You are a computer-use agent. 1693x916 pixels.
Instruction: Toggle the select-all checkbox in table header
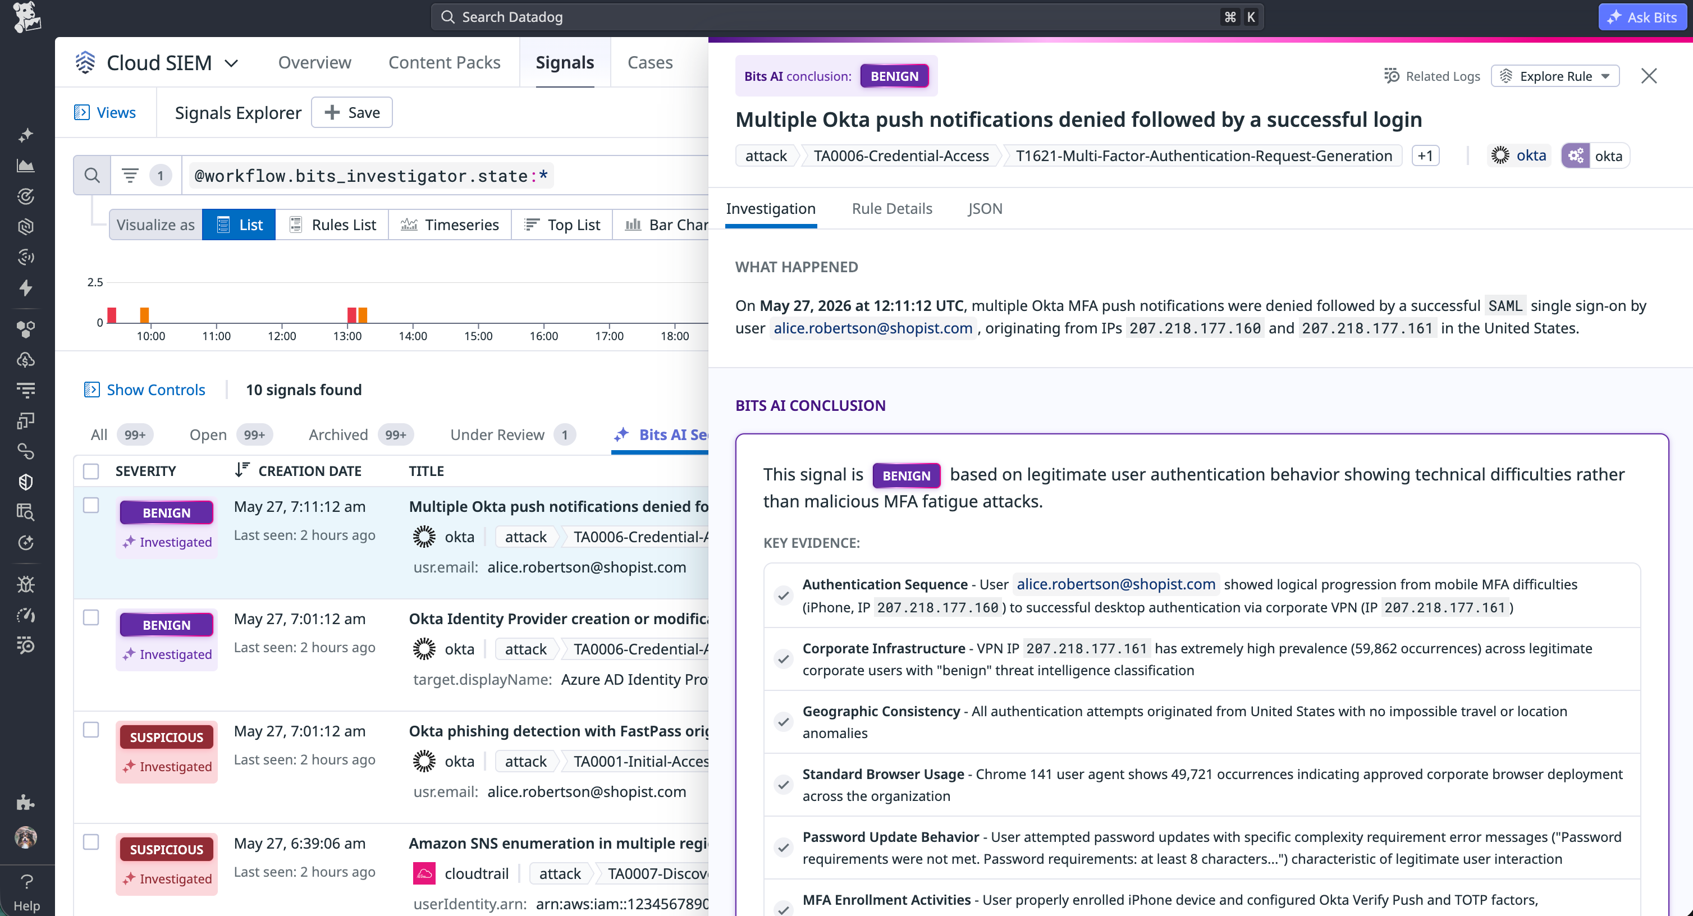coord(91,471)
